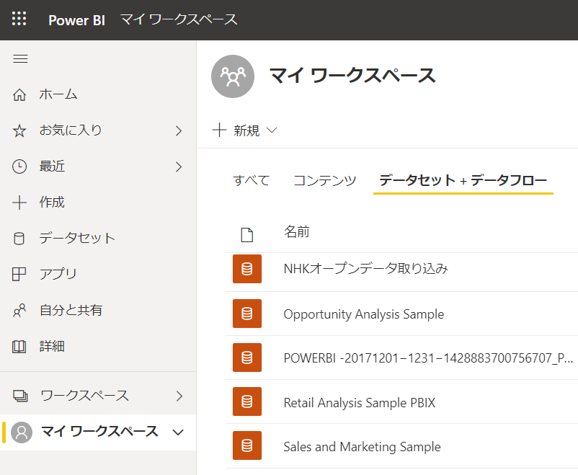The width and height of the screenshot is (578, 475).
Task: Collapse マイ ワークスペース with its chevron
Action: pos(177,432)
